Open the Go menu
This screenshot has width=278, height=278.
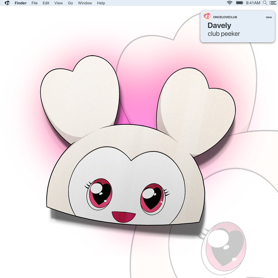70,3
